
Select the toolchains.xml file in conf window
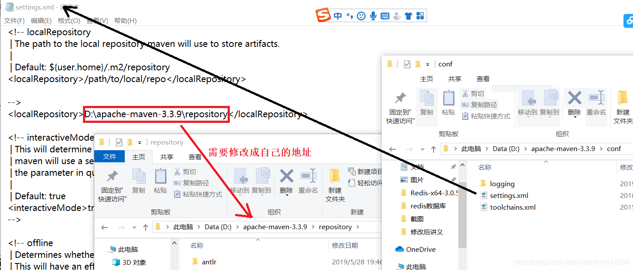(x=513, y=207)
